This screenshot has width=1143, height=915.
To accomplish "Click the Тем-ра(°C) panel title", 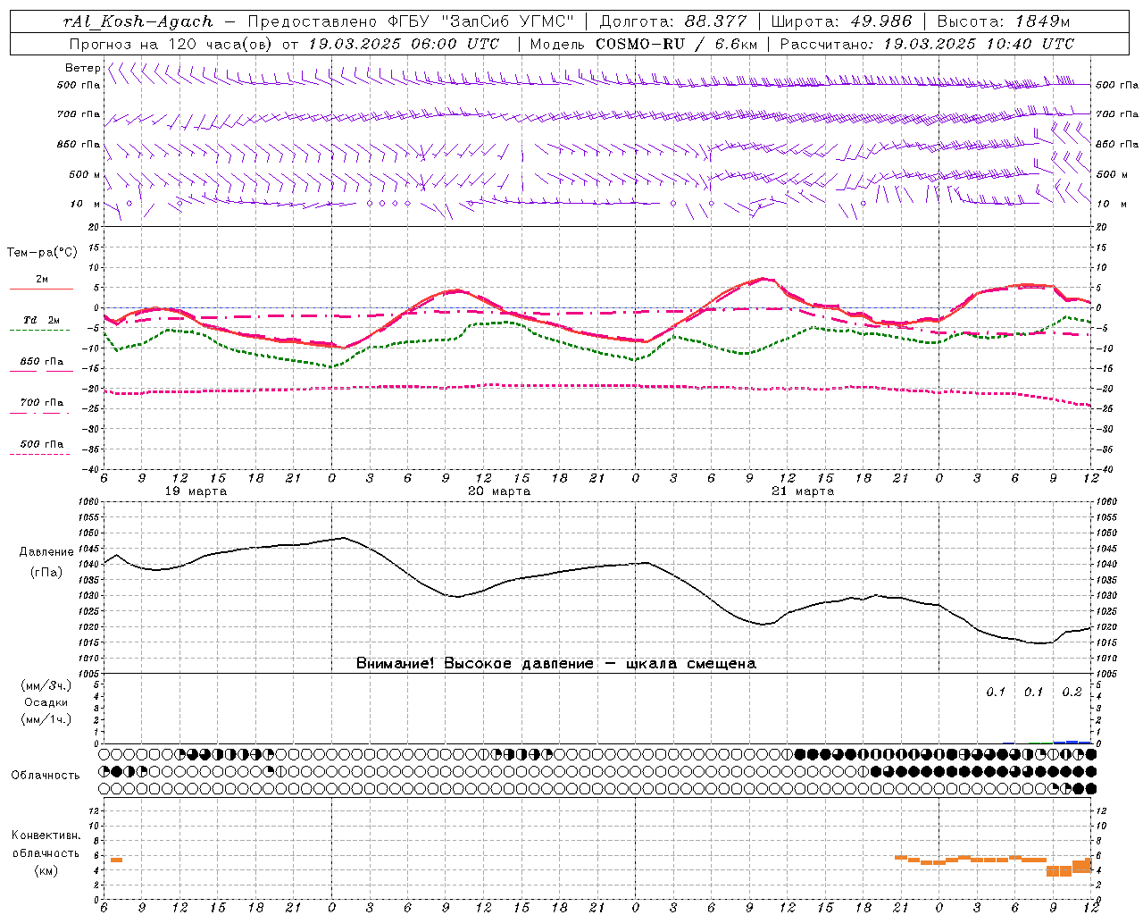I will click(x=42, y=253).
